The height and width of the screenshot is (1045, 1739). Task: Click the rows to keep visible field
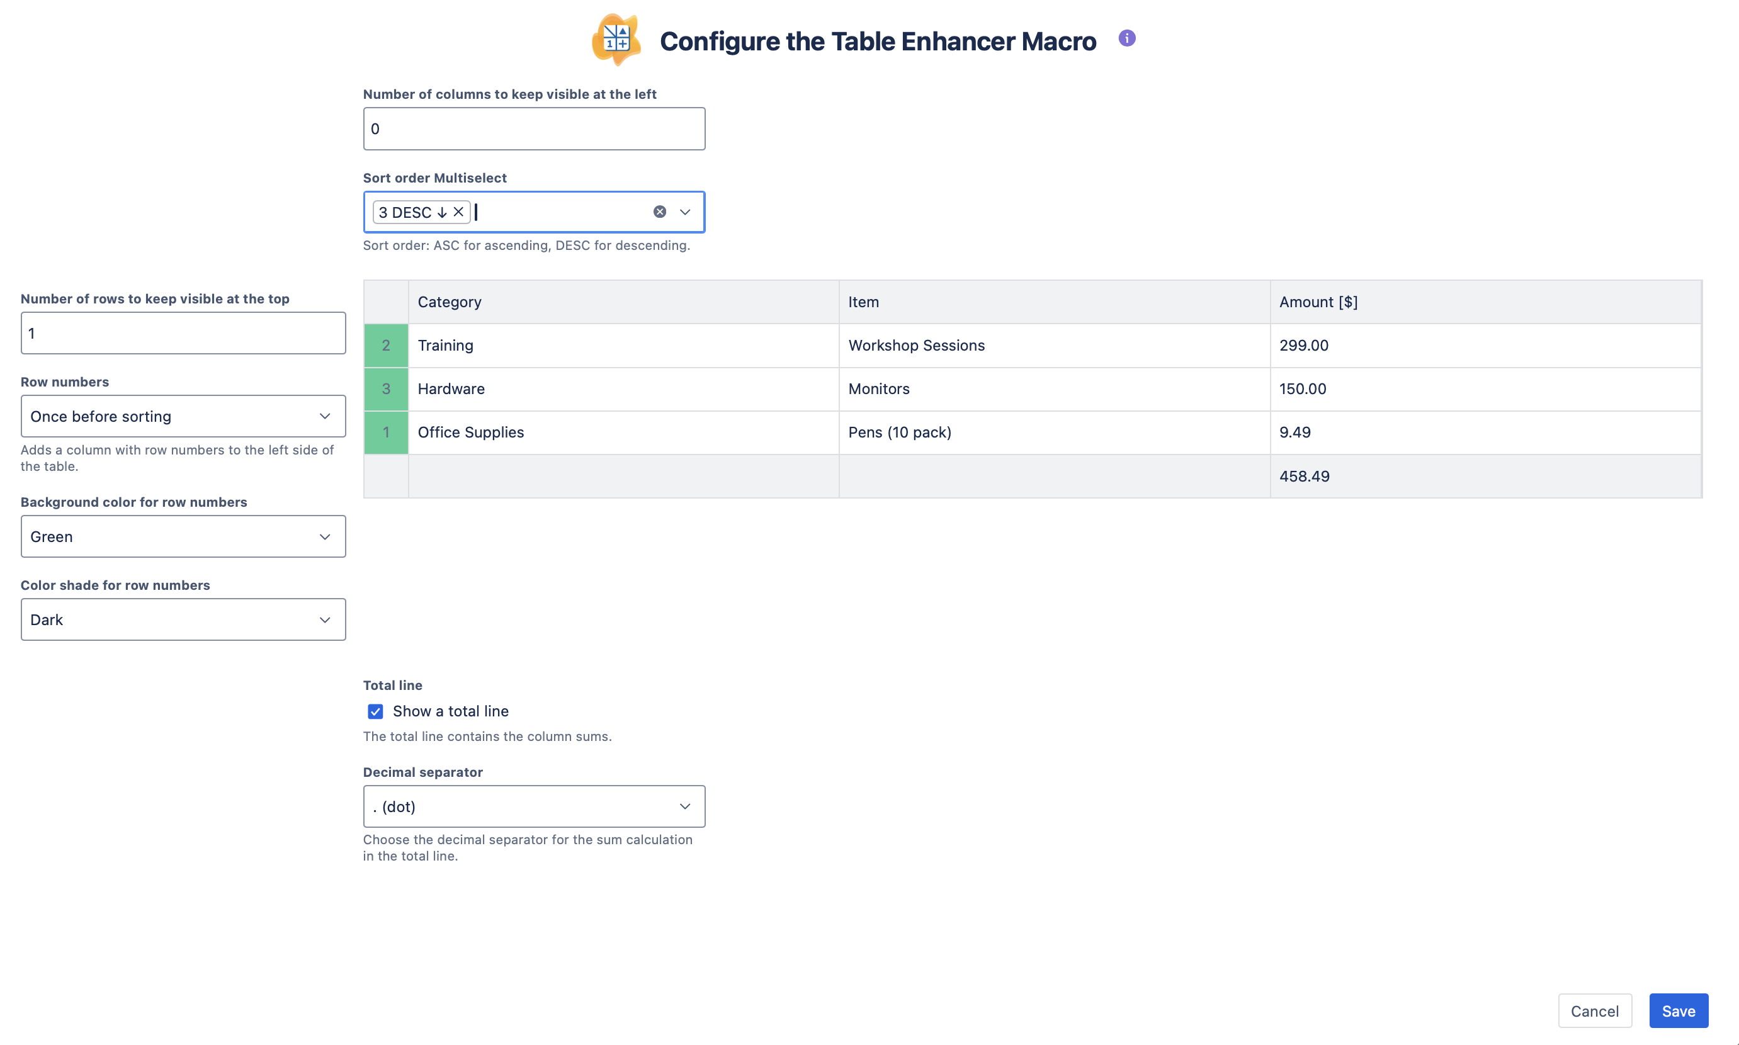click(183, 333)
